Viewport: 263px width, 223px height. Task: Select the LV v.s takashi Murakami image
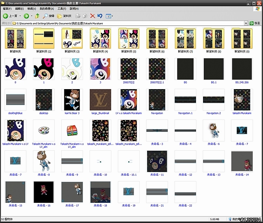pyautogui.click(x=129, y=100)
